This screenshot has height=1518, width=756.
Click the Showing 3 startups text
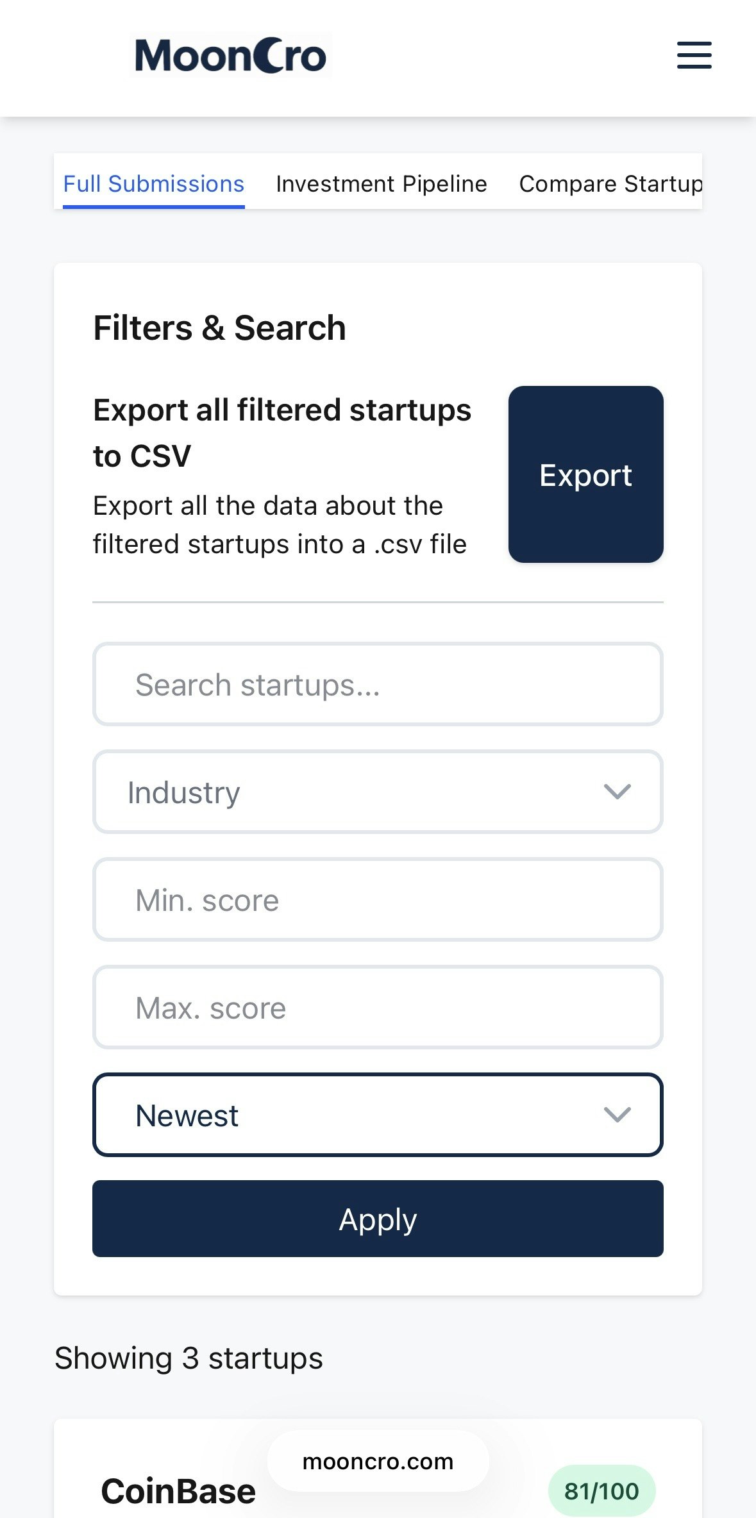[x=190, y=1358]
